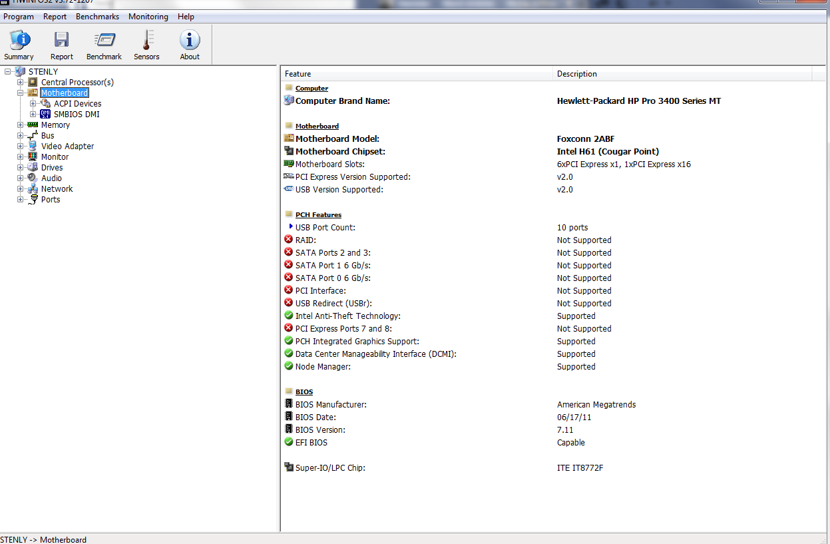
Task: Click the icon beside Motherboard Chipset
Action: point(288,151)
